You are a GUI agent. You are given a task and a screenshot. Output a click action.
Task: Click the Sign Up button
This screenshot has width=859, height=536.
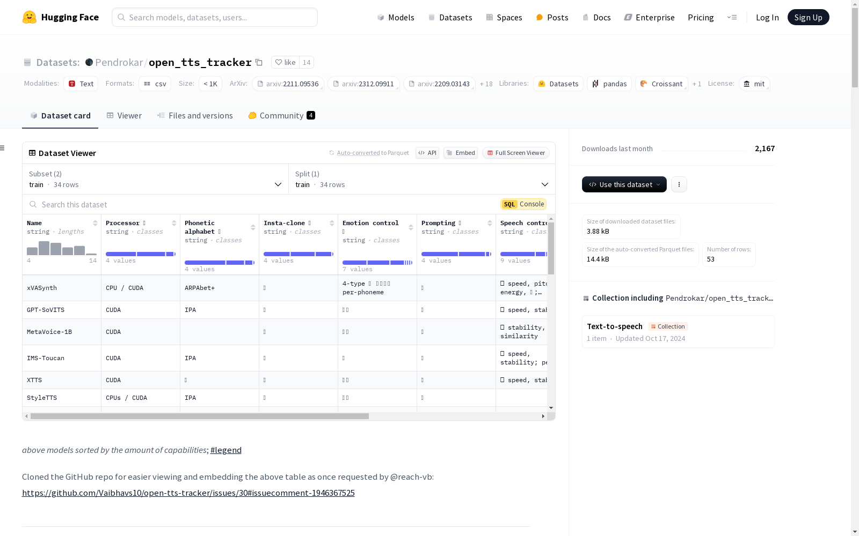[808, 17]
